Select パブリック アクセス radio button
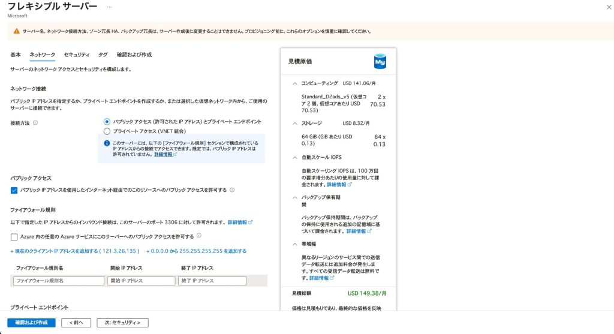The height and width of the screenshot is (334, 614). [107, 122]
